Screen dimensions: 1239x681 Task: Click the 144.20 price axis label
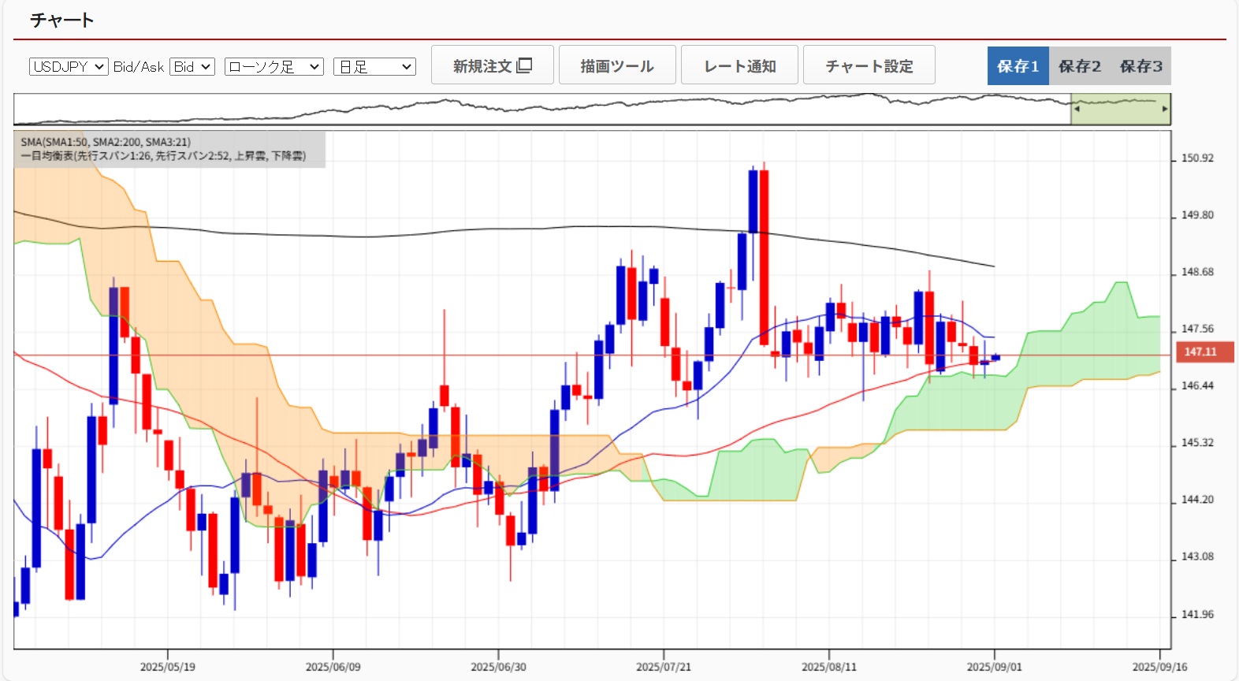[1197, 500]
